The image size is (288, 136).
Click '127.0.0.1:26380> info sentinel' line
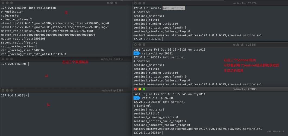(159, 102)
